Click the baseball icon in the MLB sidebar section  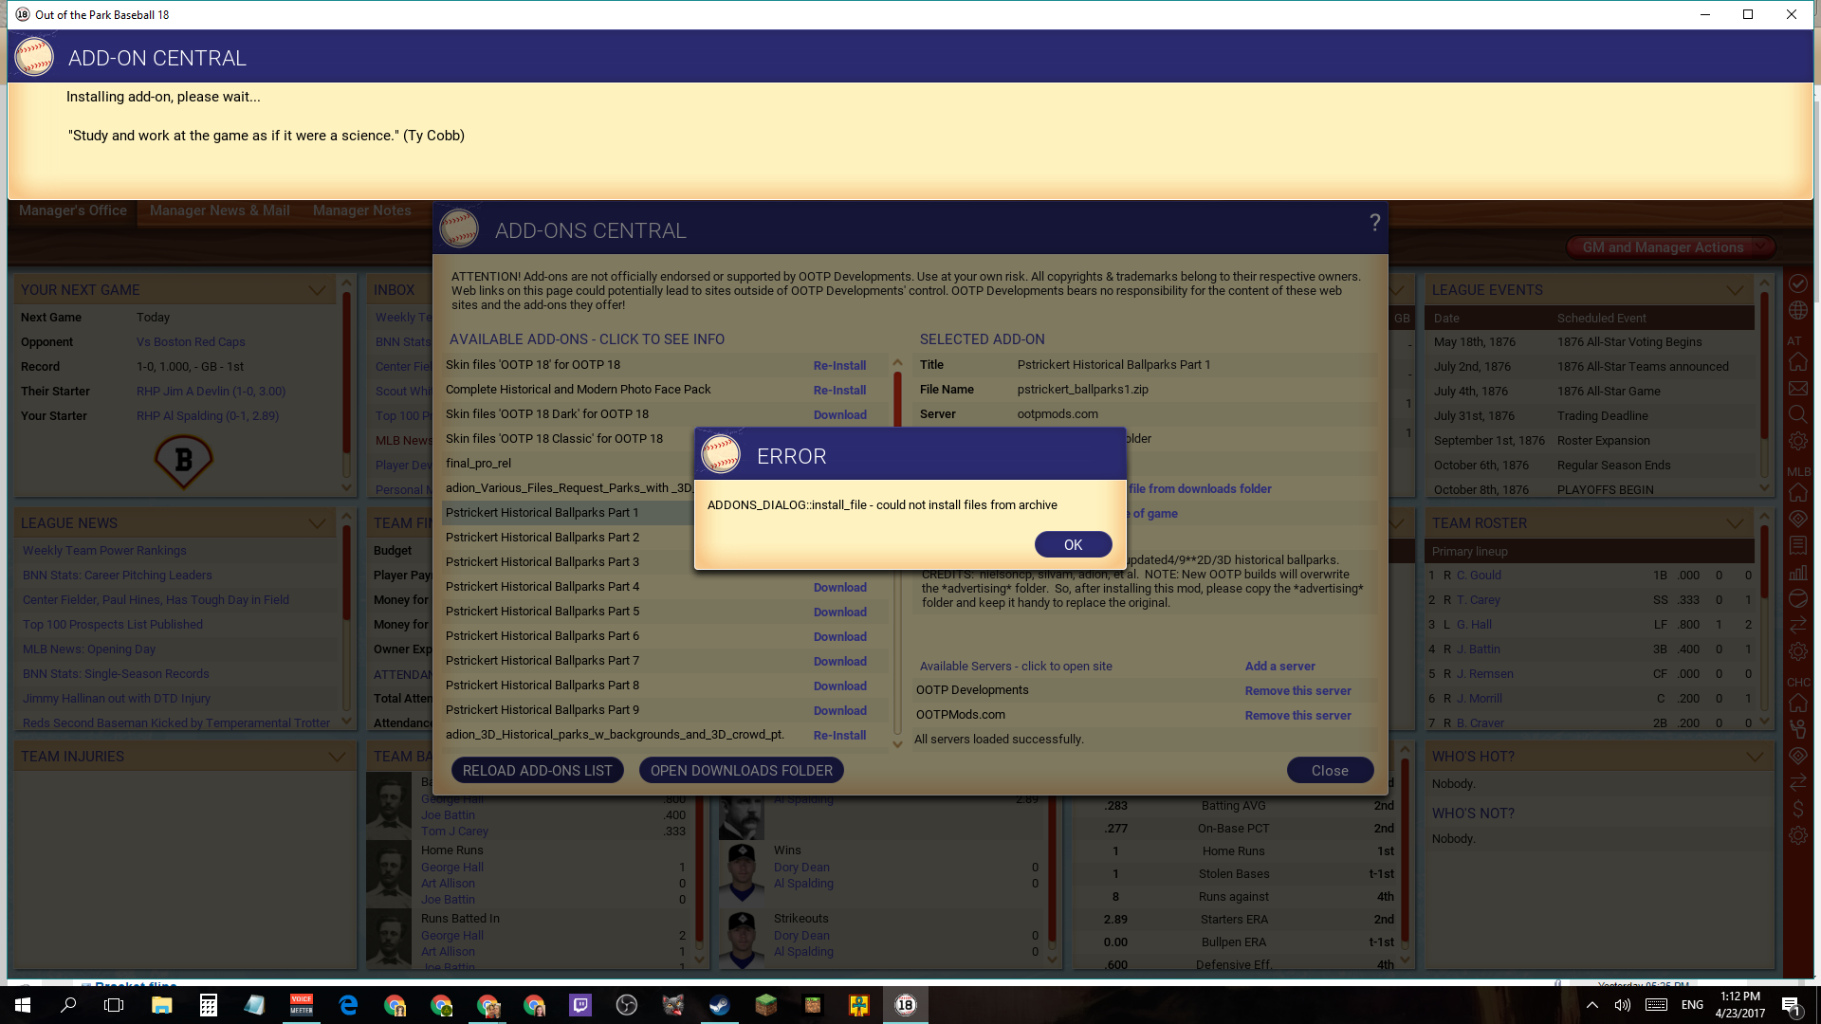tap(1797, 598)
